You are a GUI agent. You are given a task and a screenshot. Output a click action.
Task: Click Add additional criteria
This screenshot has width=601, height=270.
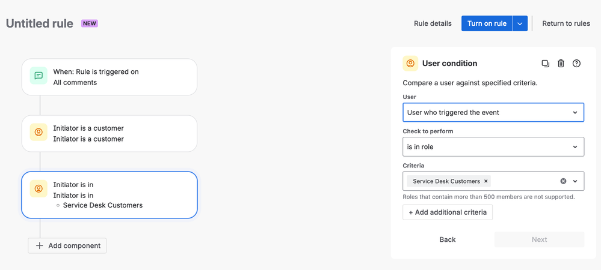448,212
